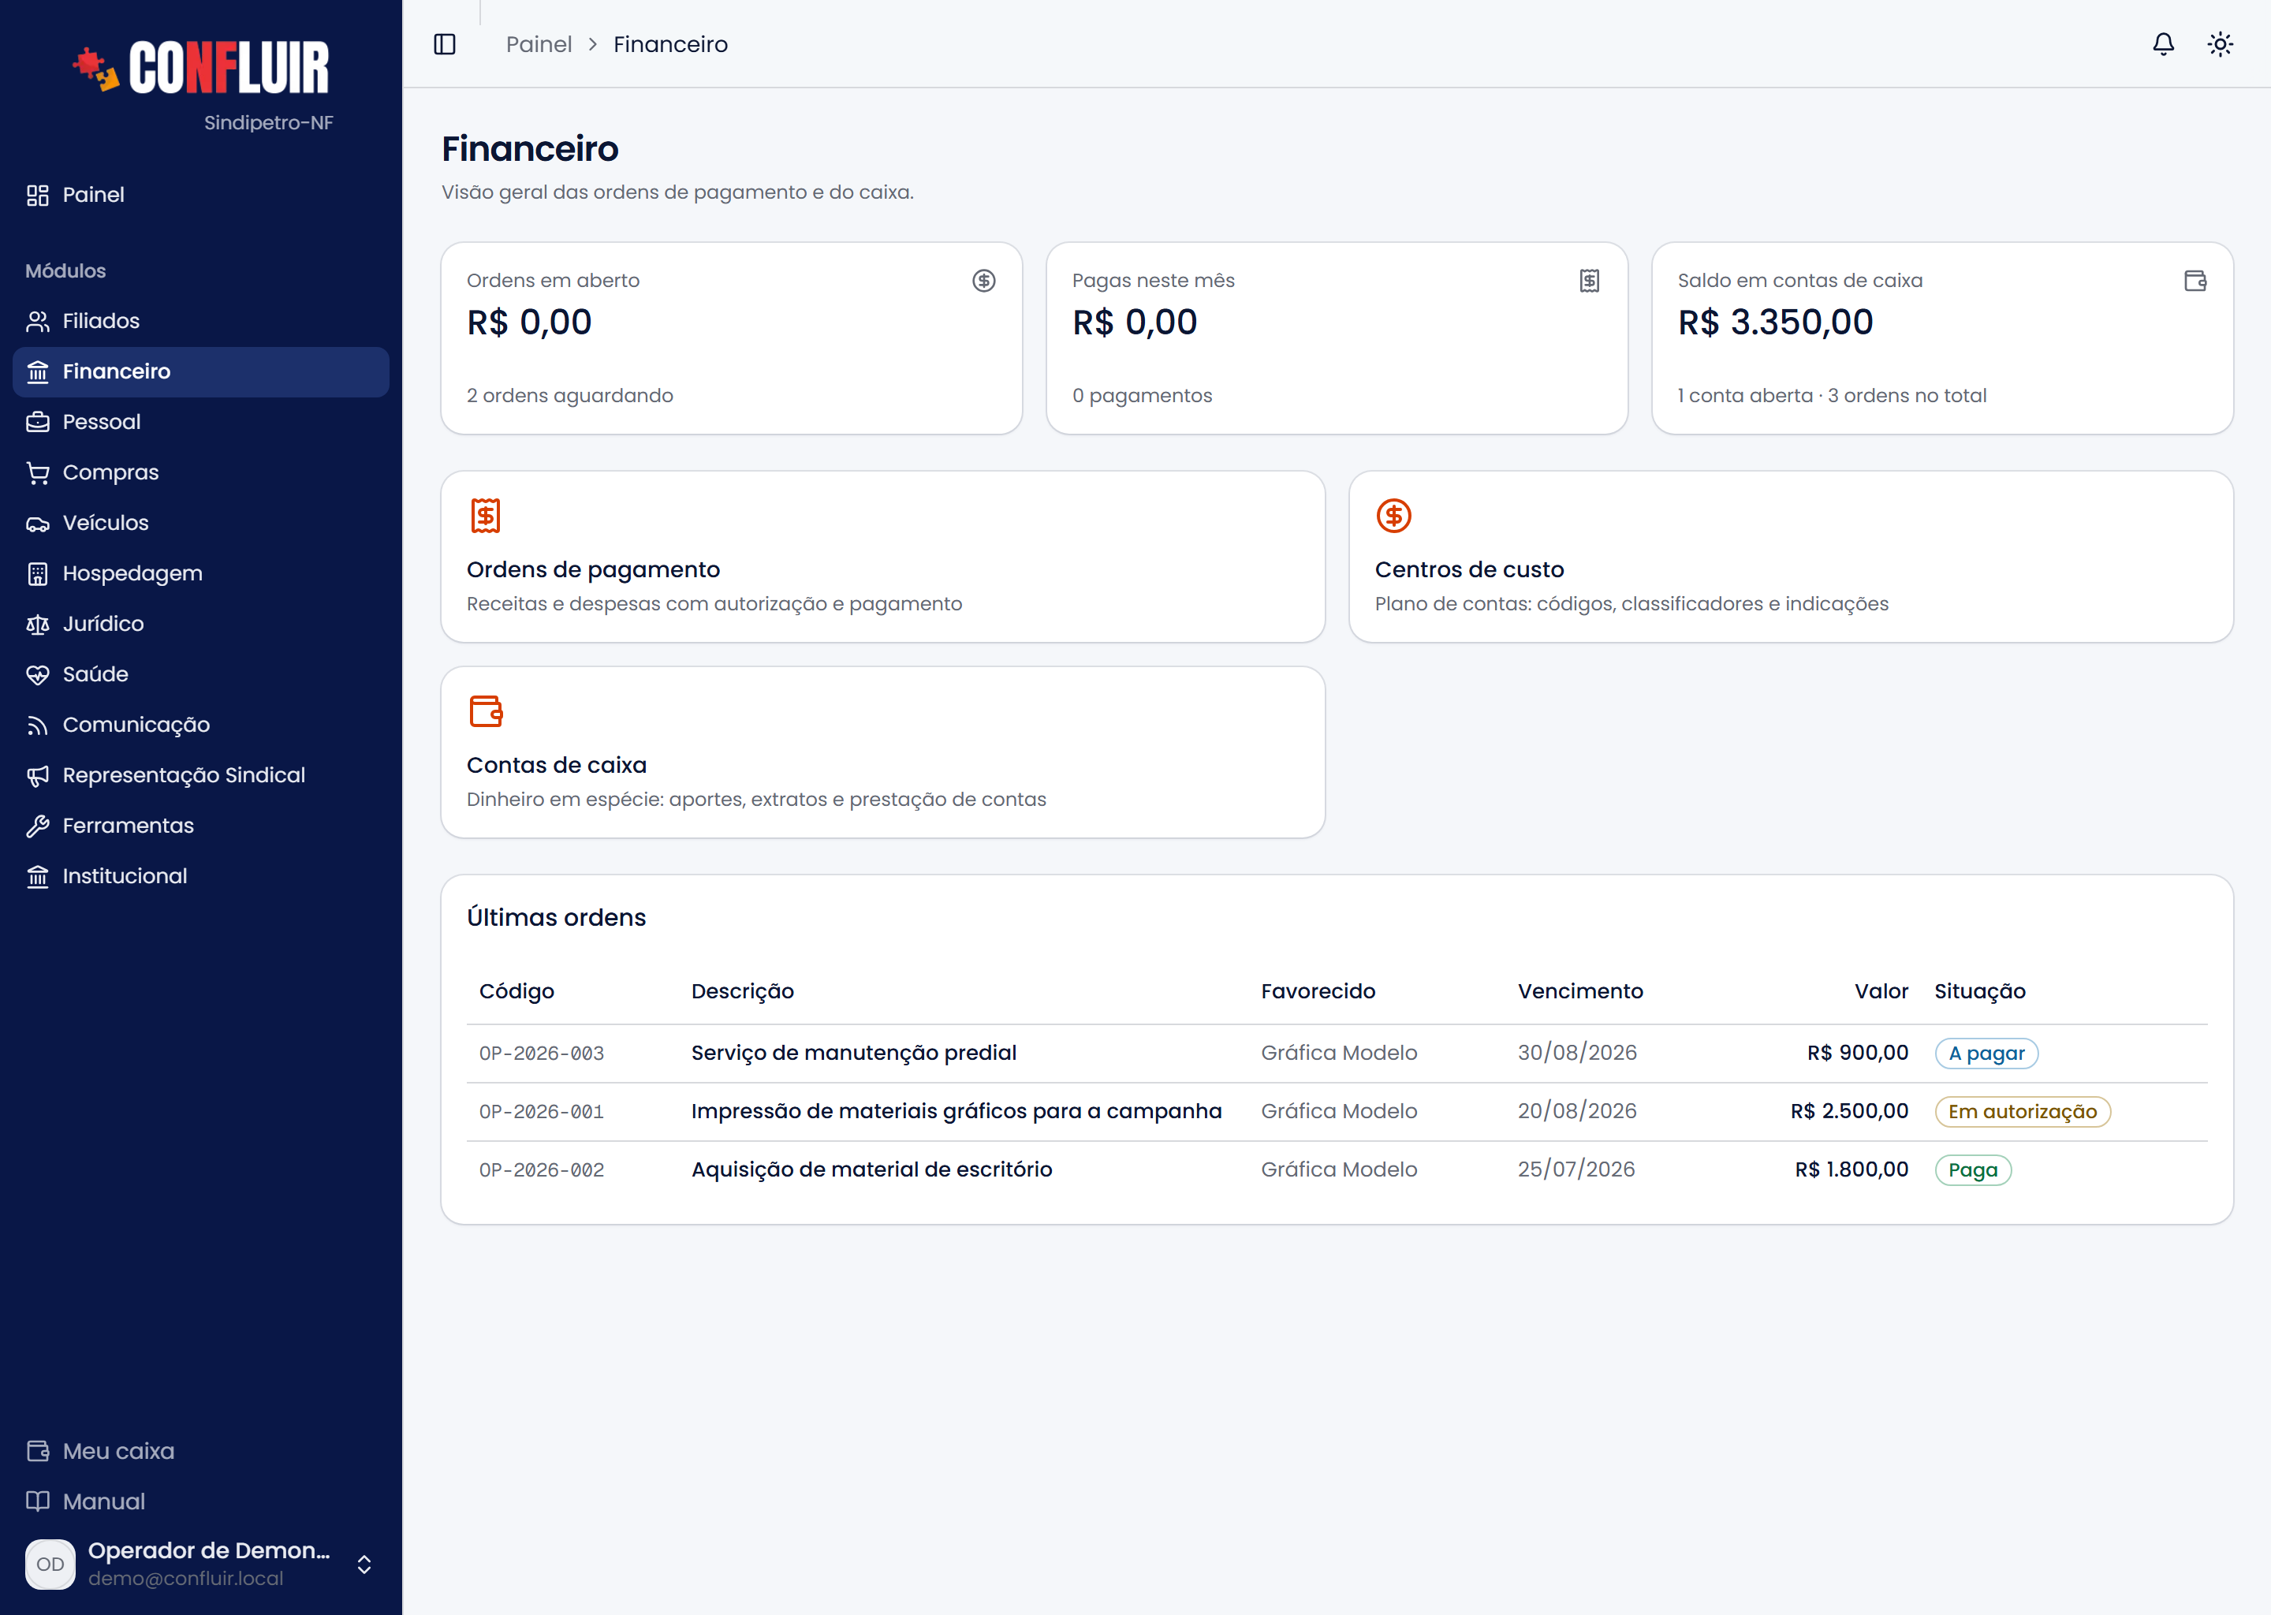This screenshot has height=1615, width=2271.
Task: Click the Confluir logo
Action: pos(201,68)
